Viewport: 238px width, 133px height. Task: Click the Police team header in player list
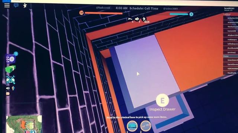coord(231,56)
